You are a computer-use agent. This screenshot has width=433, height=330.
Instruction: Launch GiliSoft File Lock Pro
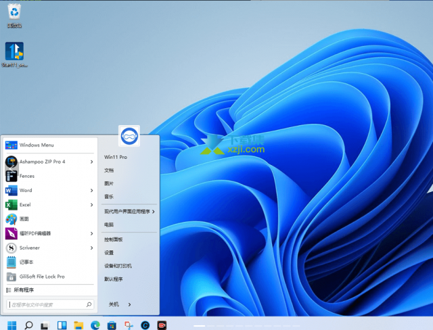[x=50, y=277]
